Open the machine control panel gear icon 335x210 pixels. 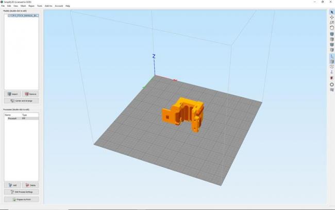331,84
